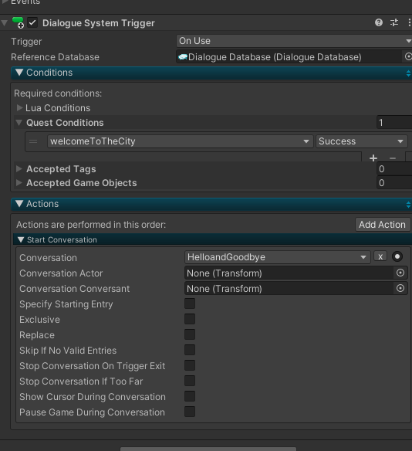Enable Show Cursor During Conversation

pos(190,396)
